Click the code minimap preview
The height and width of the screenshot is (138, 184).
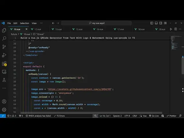pyautogui.click(x=175, y=43)
